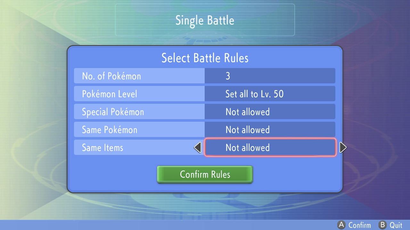Click the B button icon next to Quit
Screen dimensions: 410x230
click(x=383, y=225)
